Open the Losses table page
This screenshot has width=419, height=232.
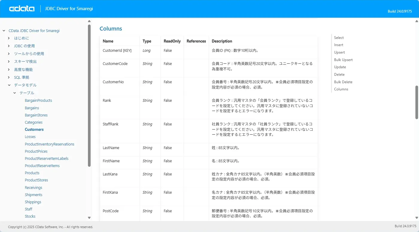click(30, 137)
